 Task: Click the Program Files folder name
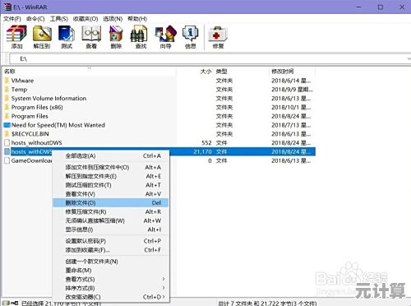30,116
